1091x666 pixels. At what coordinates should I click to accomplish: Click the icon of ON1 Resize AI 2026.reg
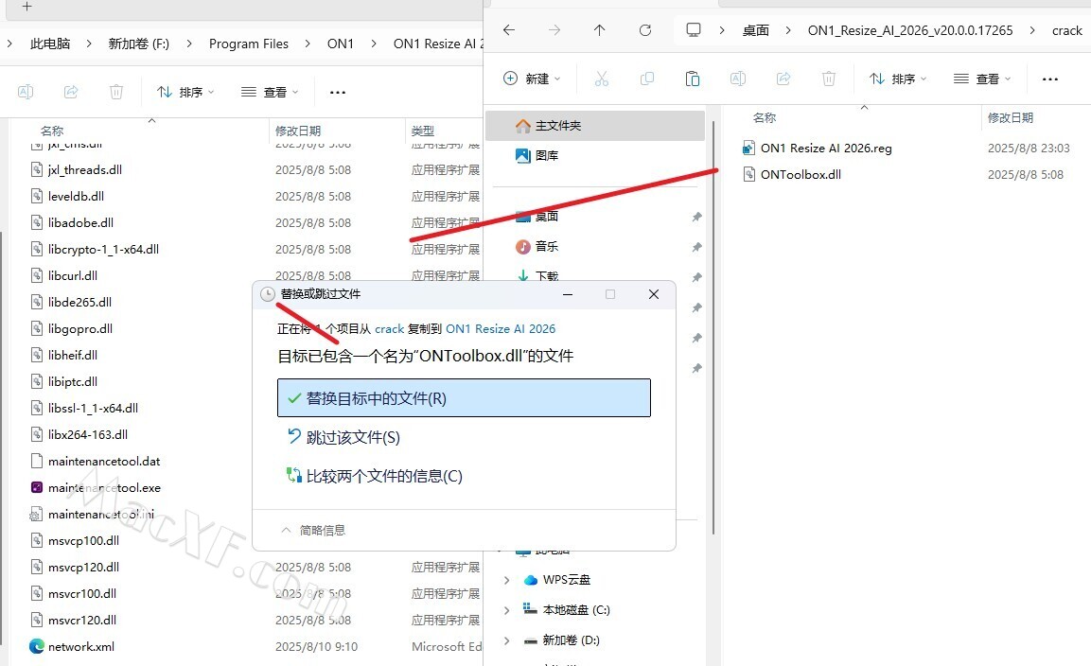click(748, 148)
